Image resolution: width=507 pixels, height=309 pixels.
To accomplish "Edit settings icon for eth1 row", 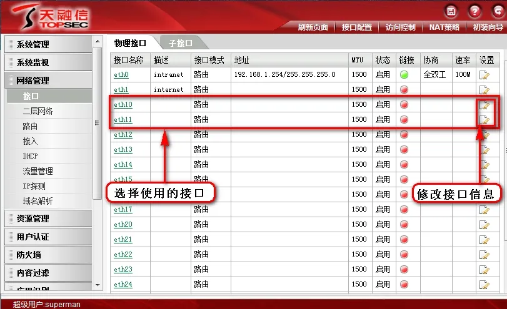I will point(484,90).
